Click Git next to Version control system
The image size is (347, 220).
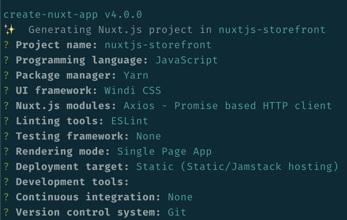[177, 212]
